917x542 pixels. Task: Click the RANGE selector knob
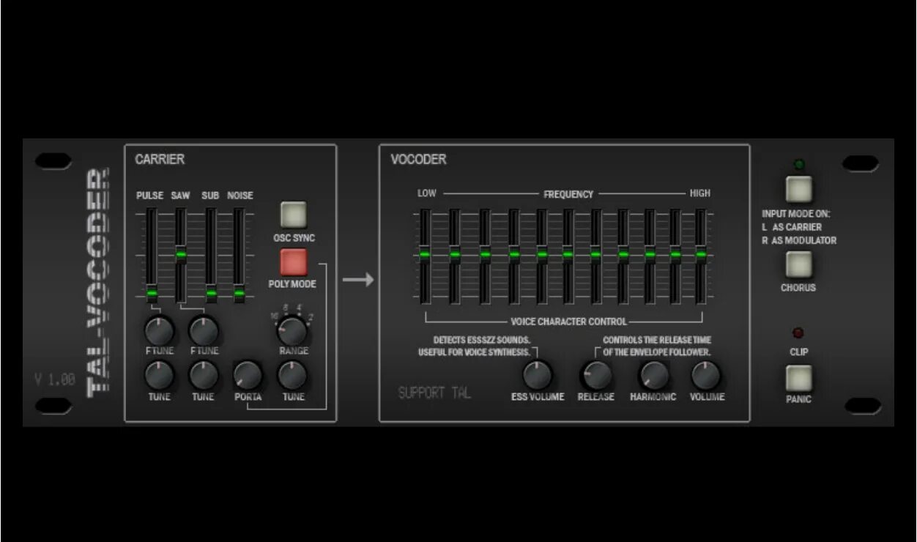tap(292, 331)
